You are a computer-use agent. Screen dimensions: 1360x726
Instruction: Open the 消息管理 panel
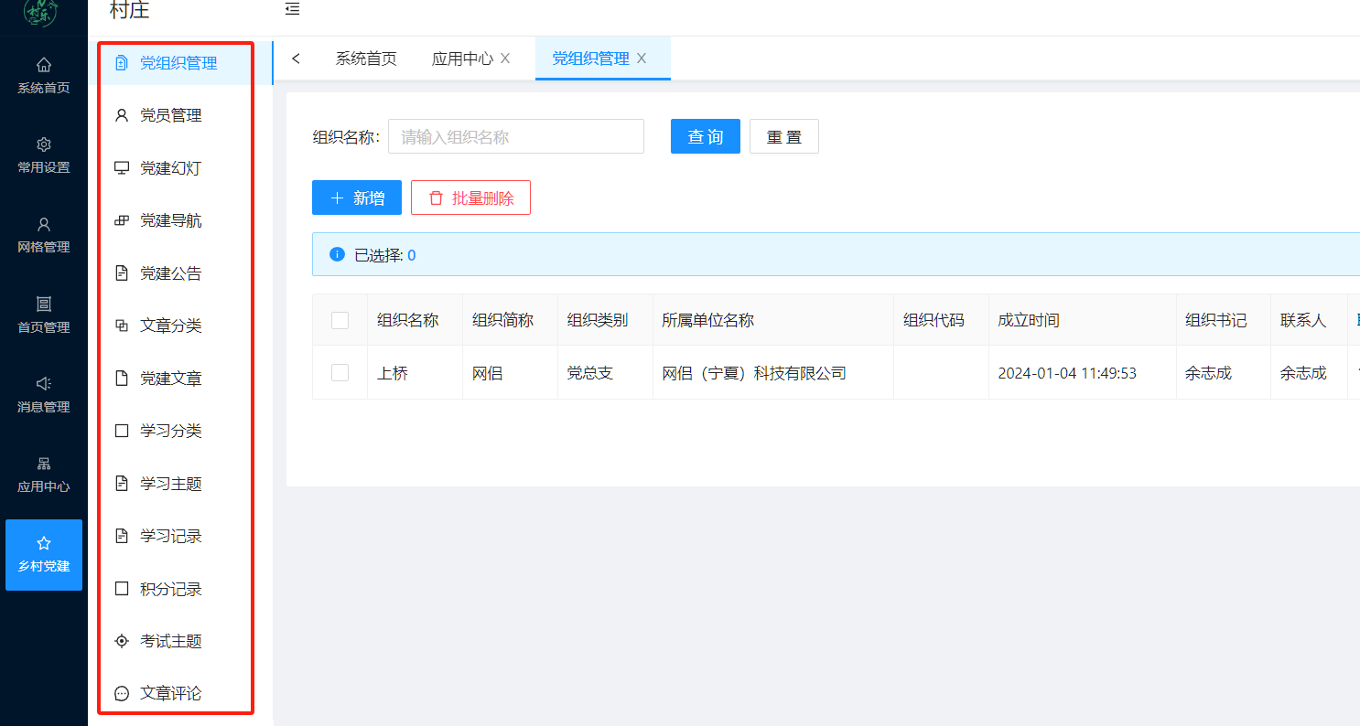coord(43,393)
